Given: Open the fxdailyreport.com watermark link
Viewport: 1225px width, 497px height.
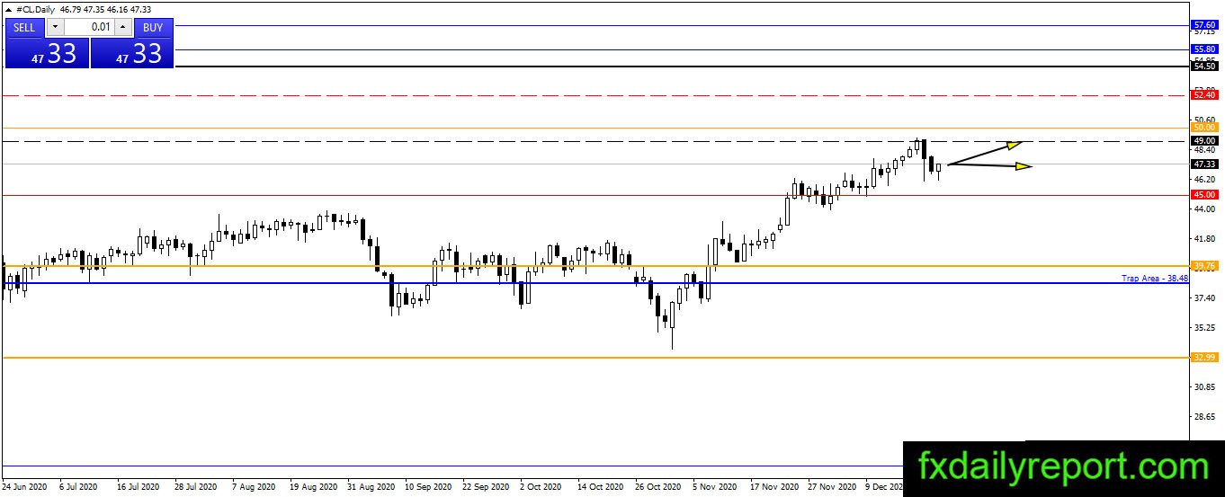Looking at the screenshot, I should [1063, 468].
